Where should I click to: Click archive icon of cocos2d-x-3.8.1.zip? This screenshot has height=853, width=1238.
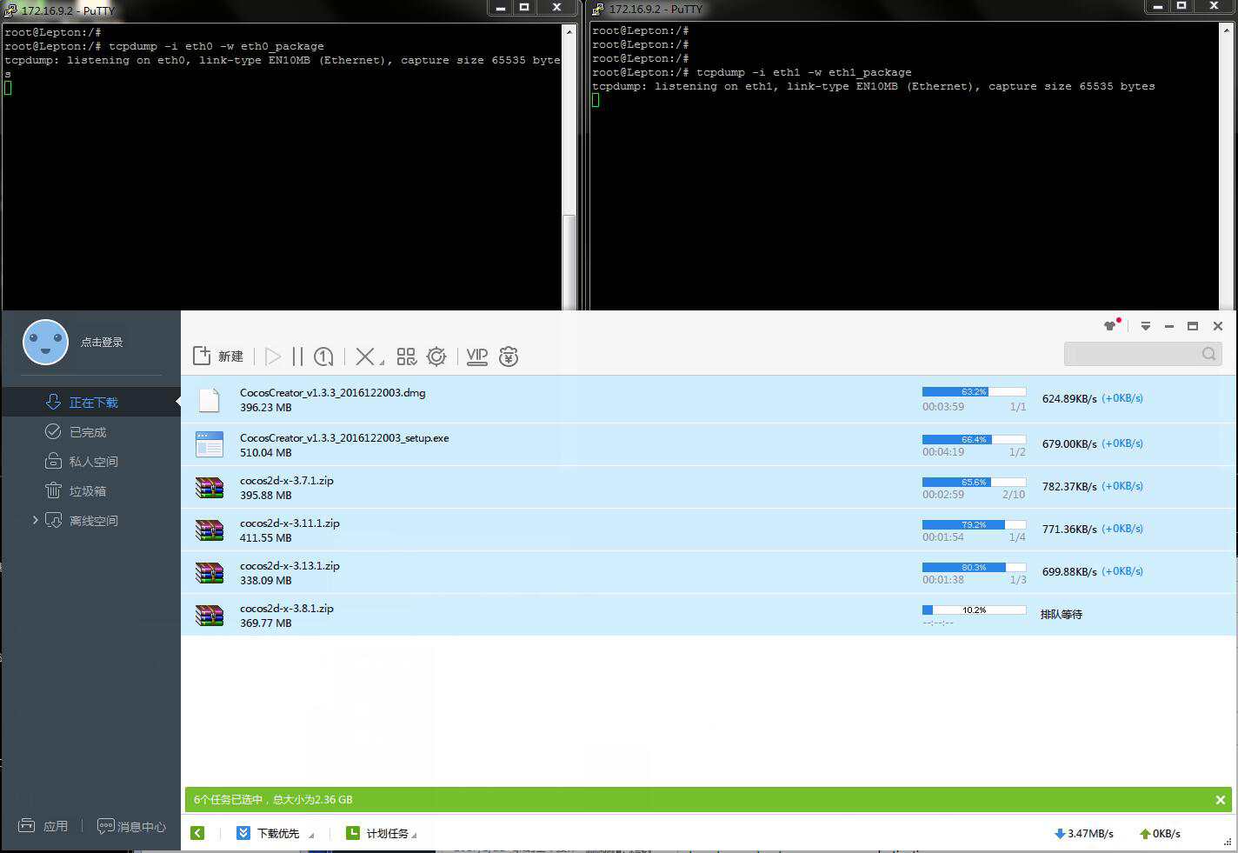point(210,615)
